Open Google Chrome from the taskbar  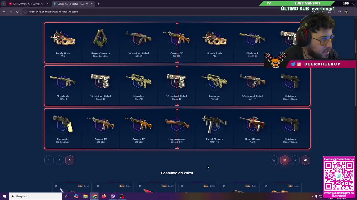[95, 196]
